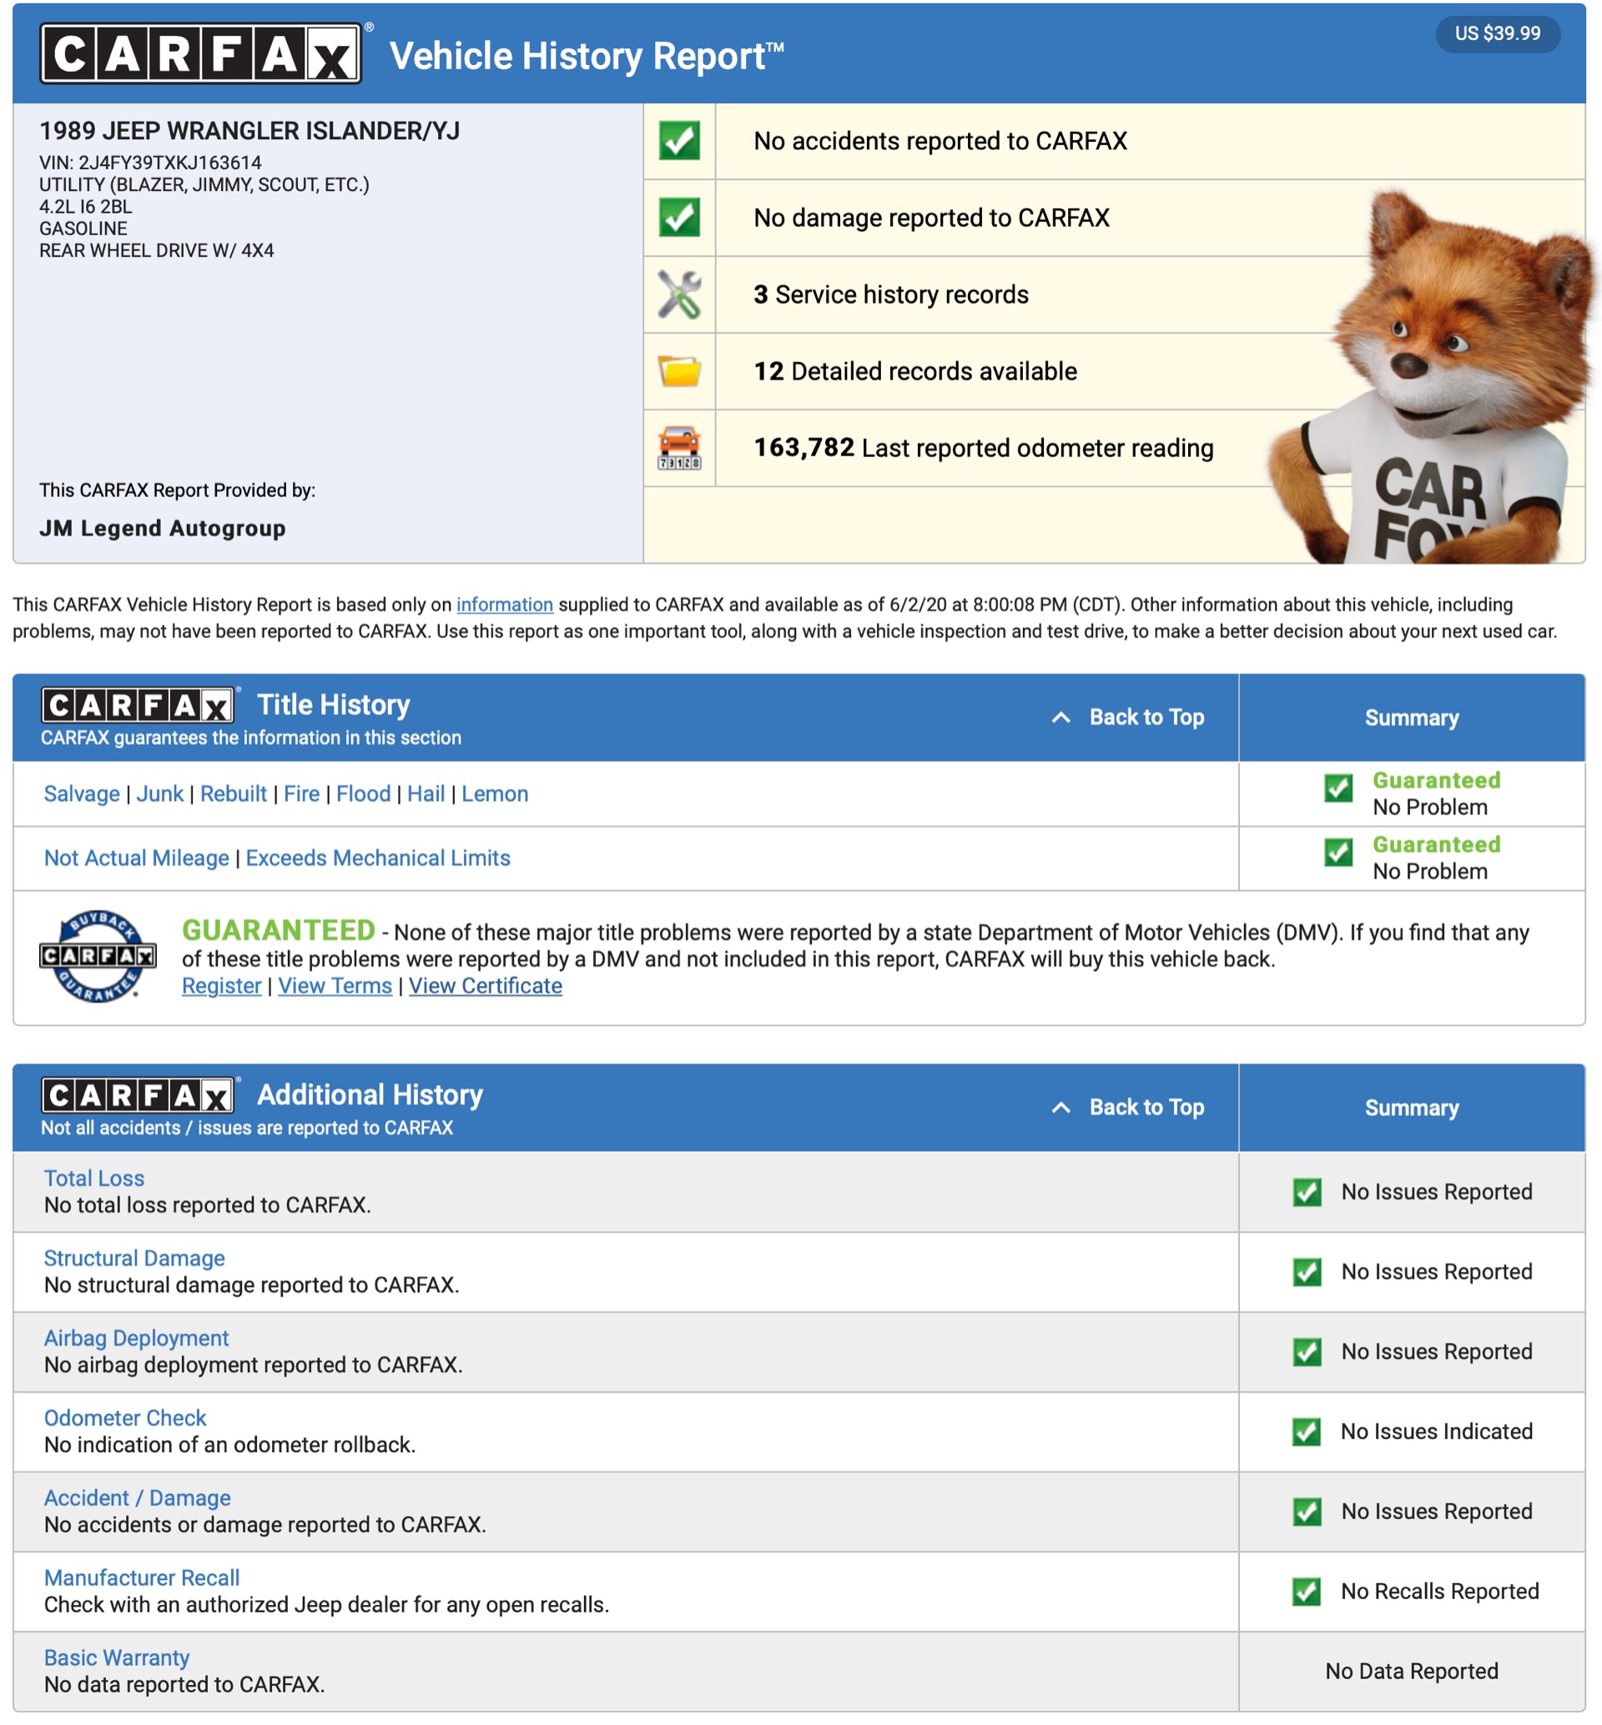
Task: Open the Salvage title definition link
Action: pyautogui.click(x=82, y=794)
